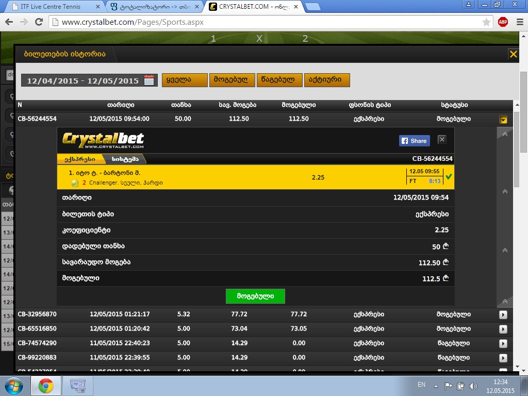Click the Chrome taskbar icon
The width and height of the screenshot is (528, 396).
46,386
